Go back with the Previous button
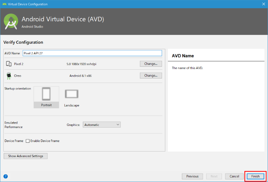268x182 pixels. point(192,176)
